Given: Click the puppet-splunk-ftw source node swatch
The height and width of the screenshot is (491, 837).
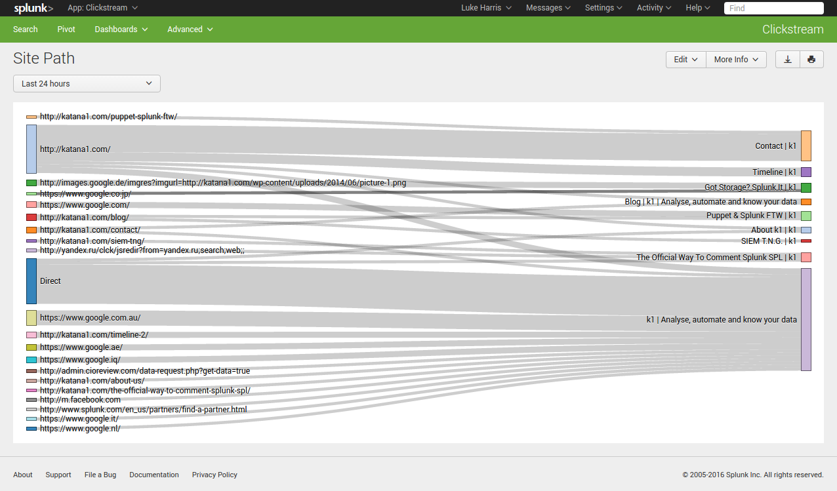Looking at the screenshot, I should [31, 117].
